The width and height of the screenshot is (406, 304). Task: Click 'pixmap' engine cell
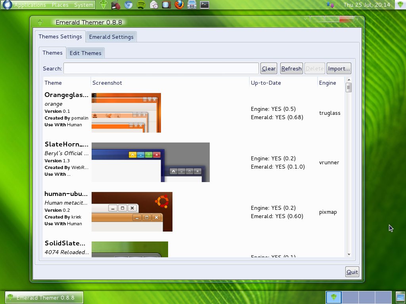(328, 212)
